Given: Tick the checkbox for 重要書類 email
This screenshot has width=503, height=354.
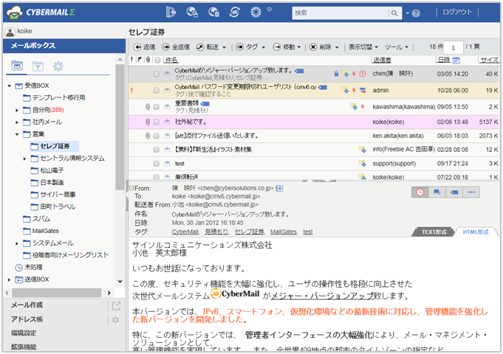Looking at the screenshot, I should tap(157, 105).
